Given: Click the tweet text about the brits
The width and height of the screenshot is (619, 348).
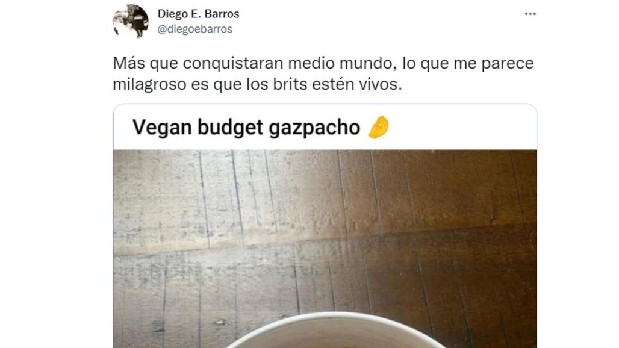Looking at the screenshot, I should 323,74.
